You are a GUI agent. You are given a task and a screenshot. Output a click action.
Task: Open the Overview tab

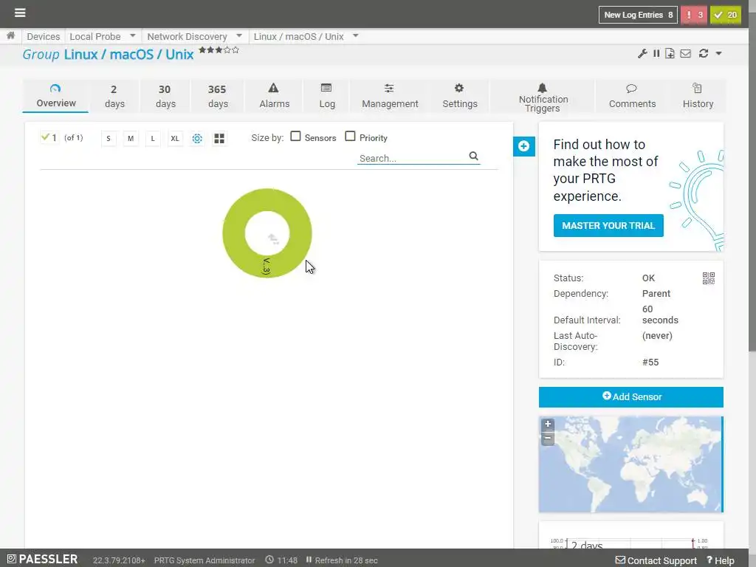point(56,96)
